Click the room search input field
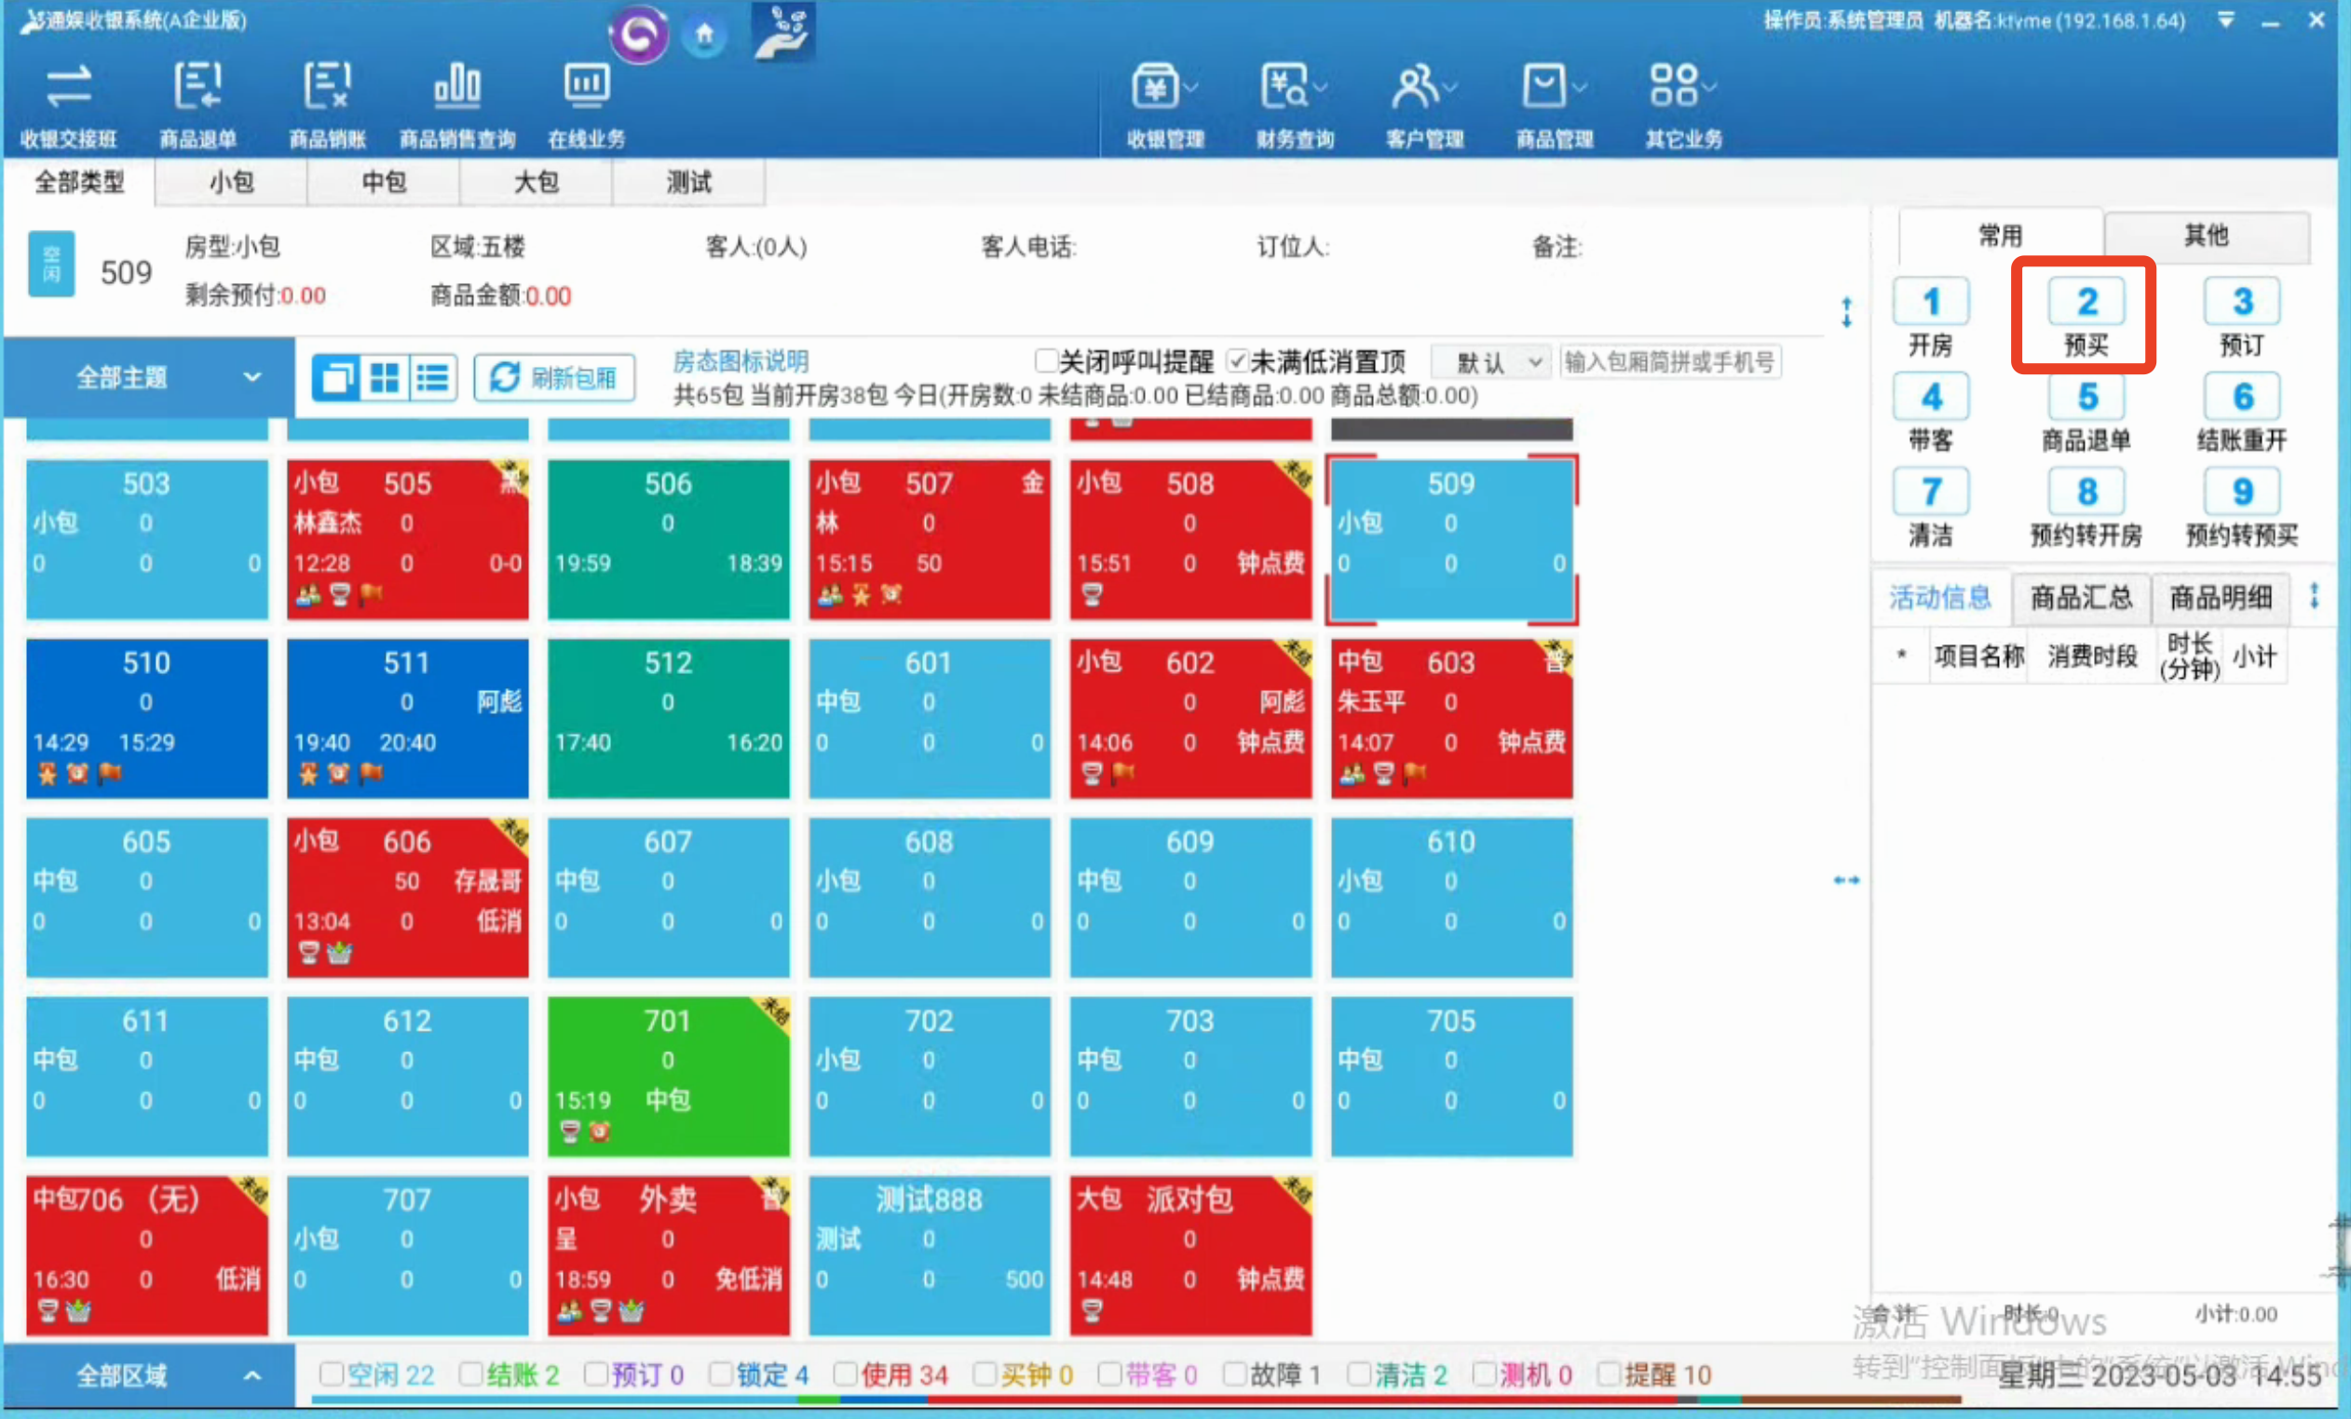The width and height of the screenshot is (2351, 1419). tap(1670, 362)
